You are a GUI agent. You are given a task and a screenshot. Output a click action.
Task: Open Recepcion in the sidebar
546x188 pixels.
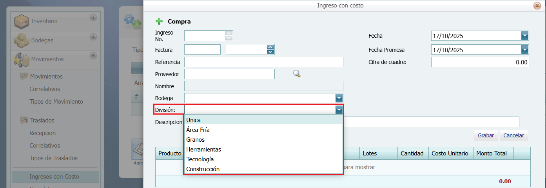42,133
